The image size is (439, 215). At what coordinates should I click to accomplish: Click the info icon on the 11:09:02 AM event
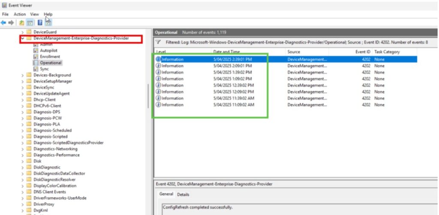point(159,105)
